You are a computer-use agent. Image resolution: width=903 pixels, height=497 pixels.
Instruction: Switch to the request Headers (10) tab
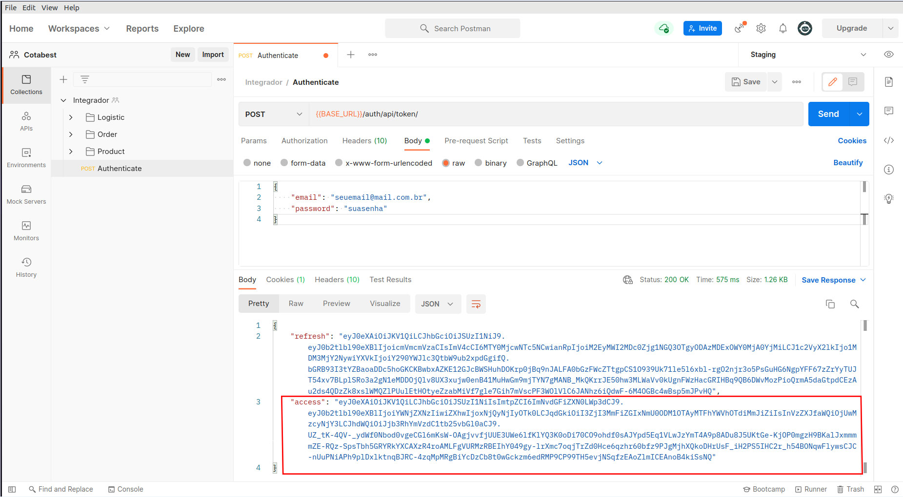tap(364, 141)
